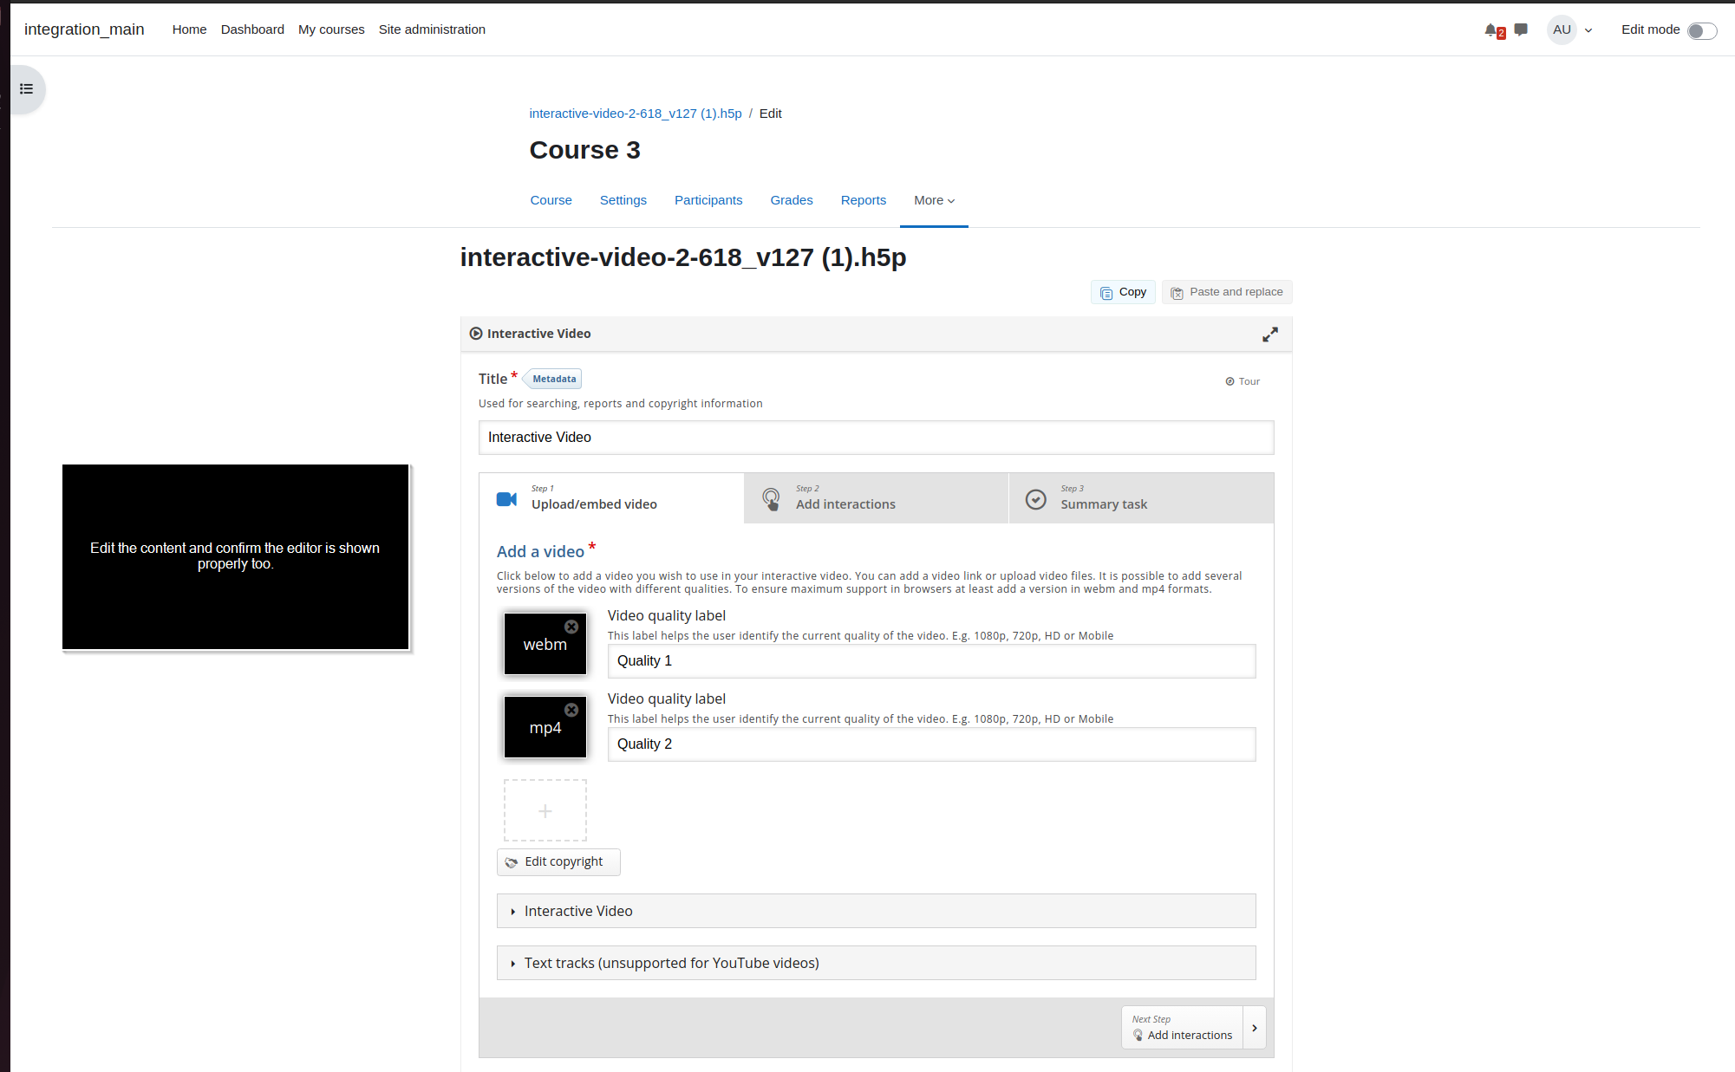Open the Course tab
This screenshot has width=1735, height=1072.
(551, 200)
